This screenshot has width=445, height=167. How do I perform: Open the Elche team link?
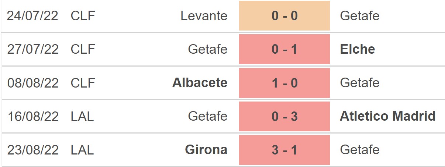coord(357,49)
